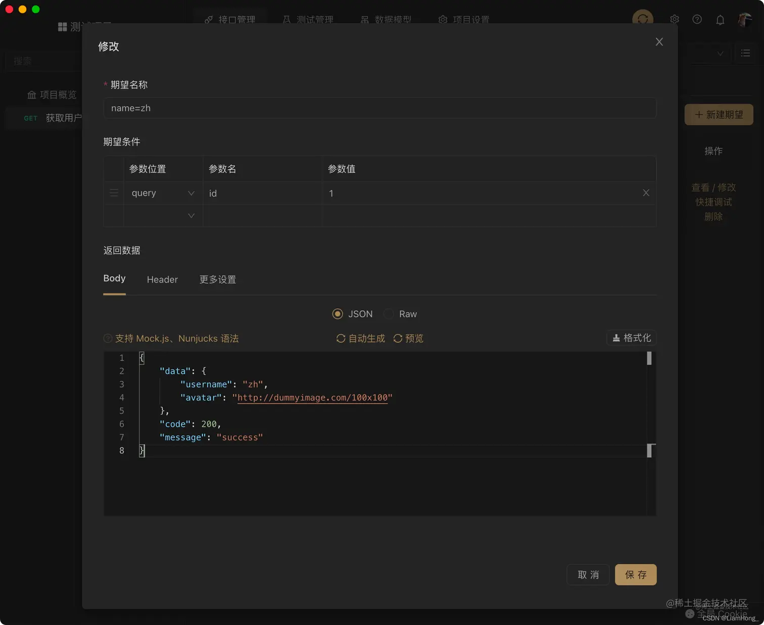Open the empty parameter position dropdown

[x=163, y=216]
